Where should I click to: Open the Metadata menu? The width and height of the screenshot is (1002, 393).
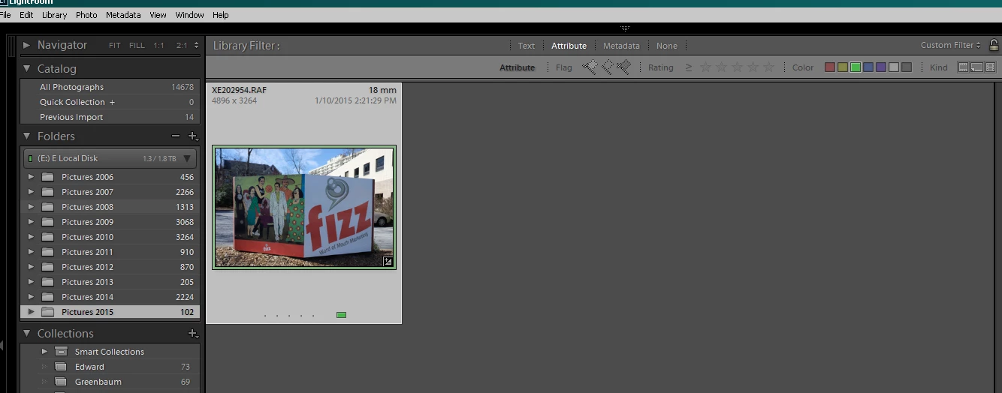pos(123,15)
